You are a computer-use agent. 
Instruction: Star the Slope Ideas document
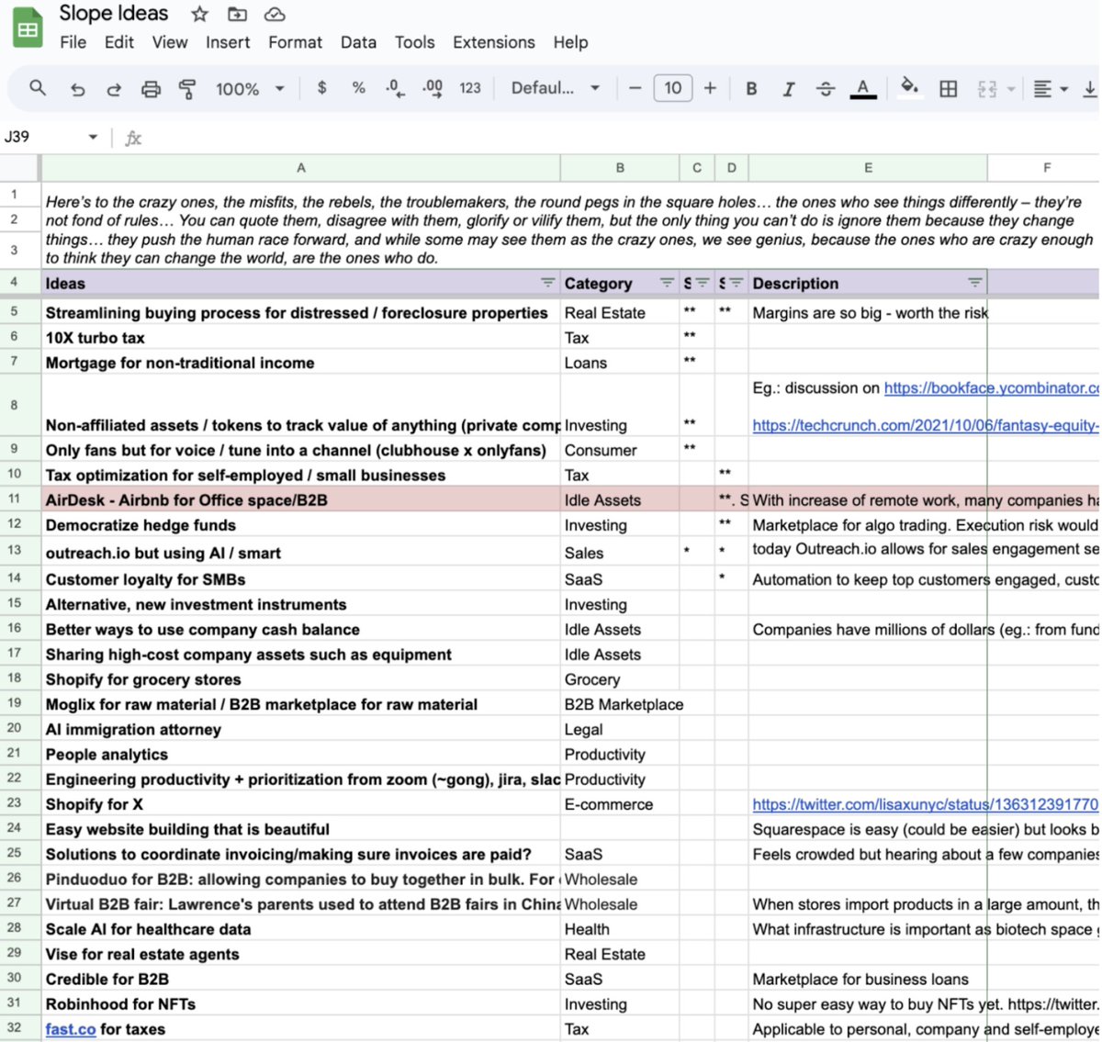[199, 14]
